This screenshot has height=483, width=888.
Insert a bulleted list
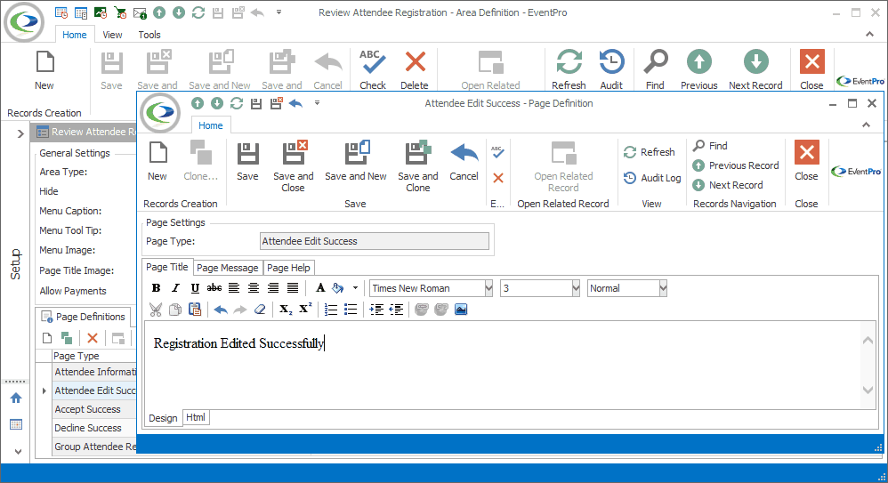coord(351,310)
